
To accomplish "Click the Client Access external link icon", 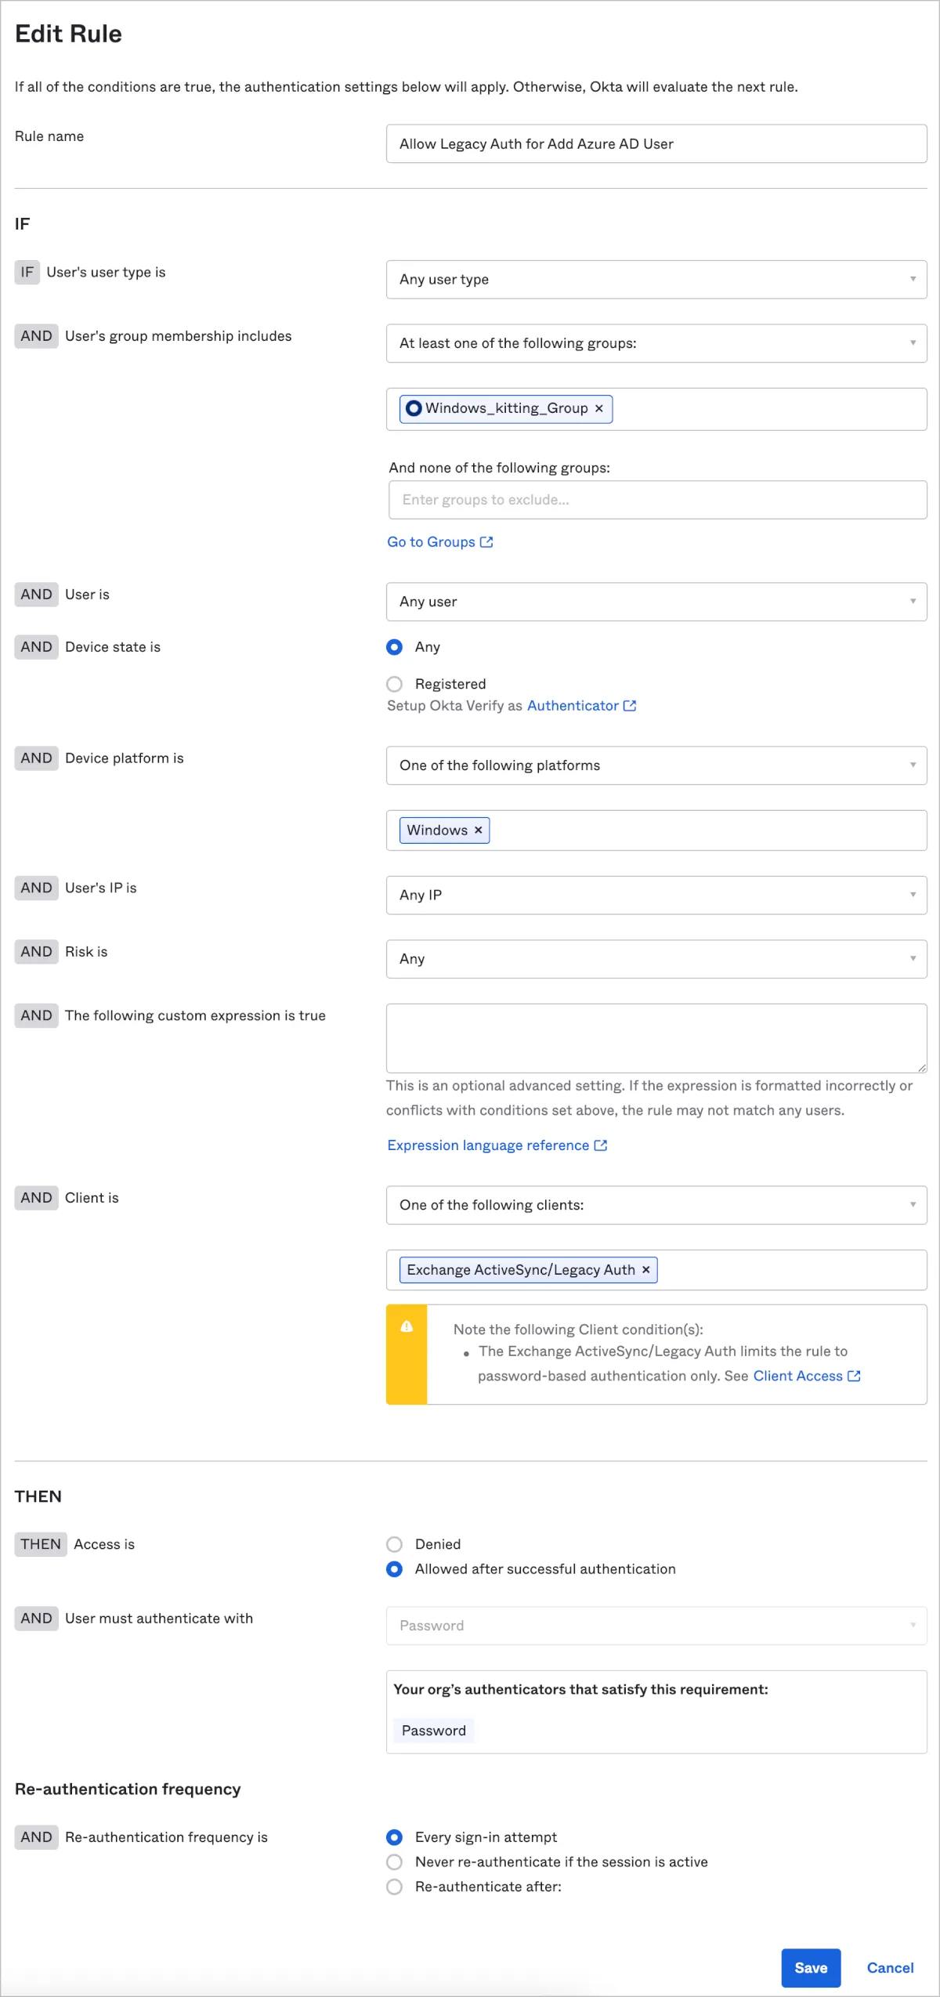I will pos(855,1376).
